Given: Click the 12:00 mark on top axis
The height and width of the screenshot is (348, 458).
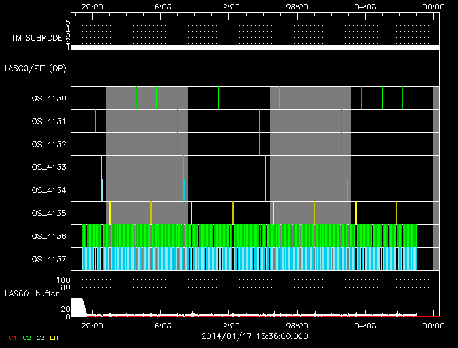Looking at the screenshot, I should pos(229,7).
